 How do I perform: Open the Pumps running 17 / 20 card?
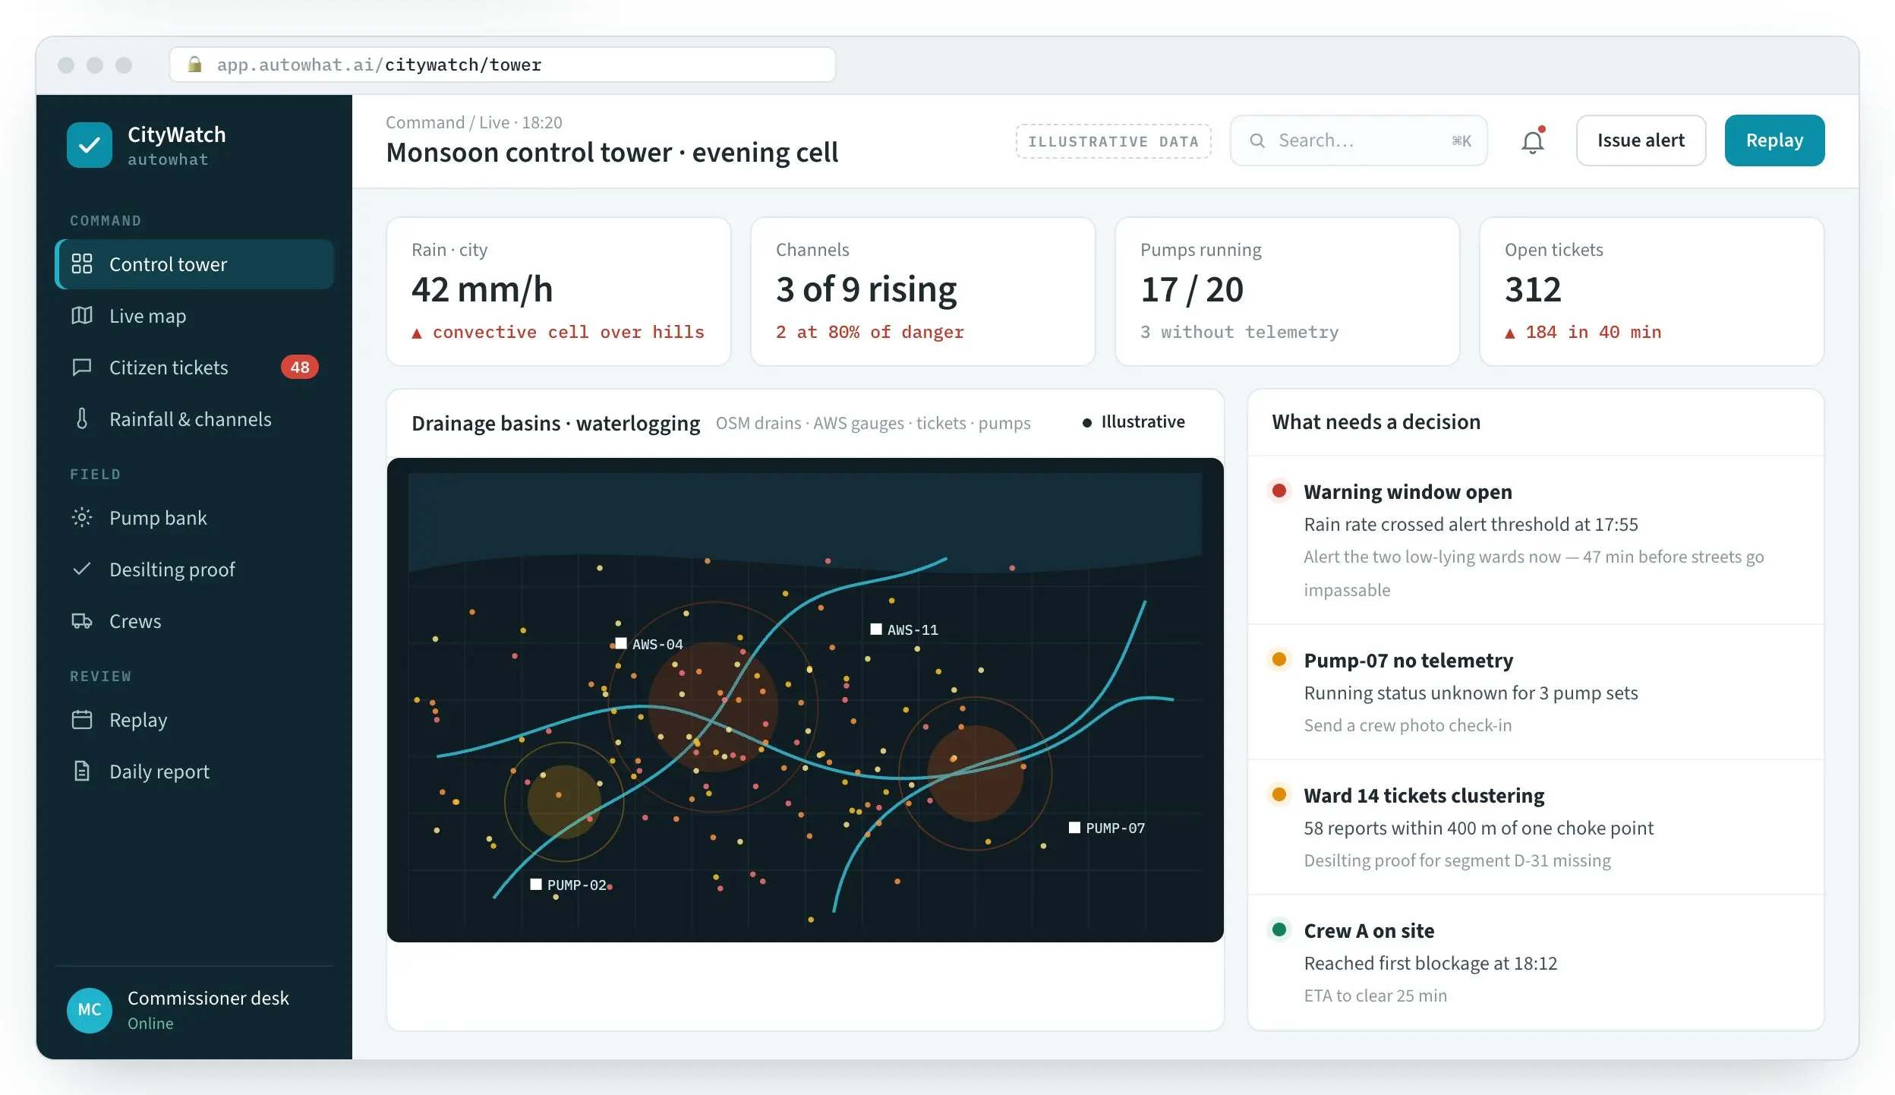point(1287,292)
